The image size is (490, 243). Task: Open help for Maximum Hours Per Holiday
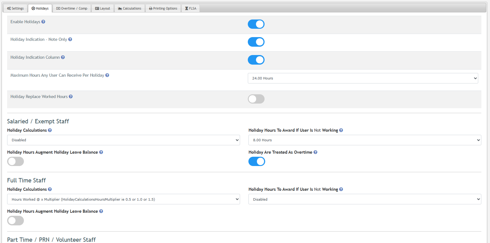107,75
